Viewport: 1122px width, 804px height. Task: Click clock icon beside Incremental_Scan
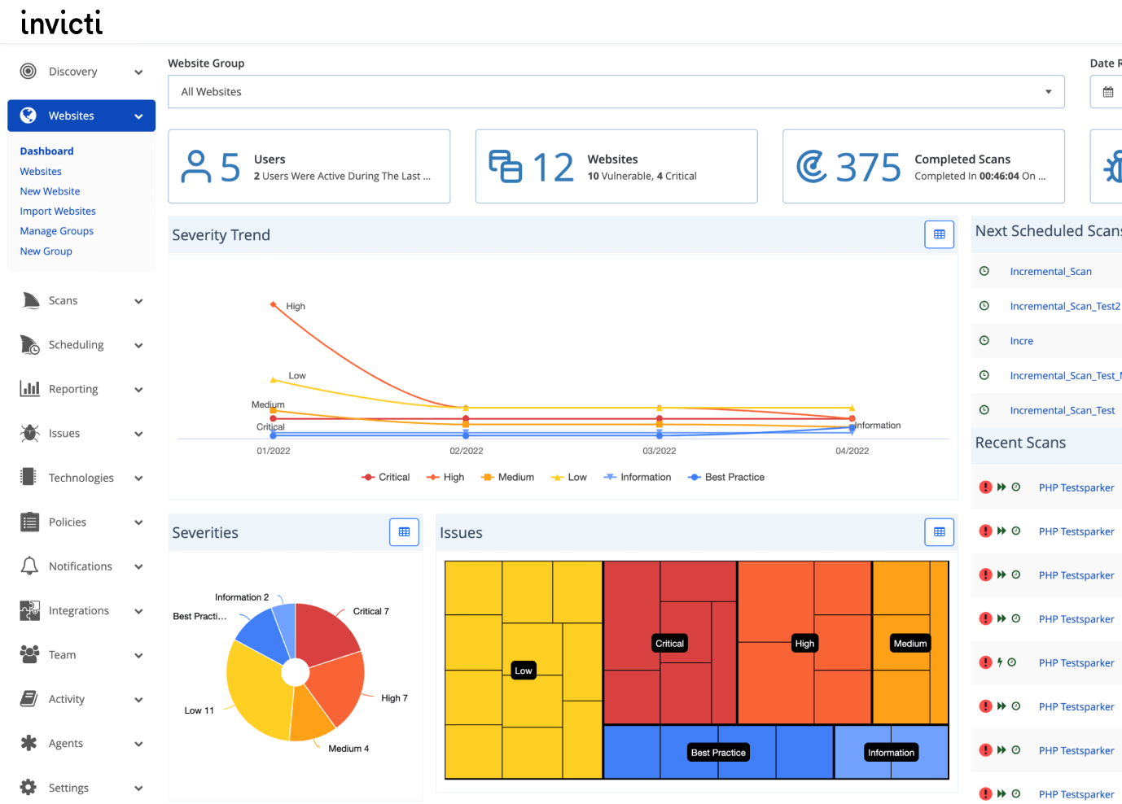click(x=984, y=271)
